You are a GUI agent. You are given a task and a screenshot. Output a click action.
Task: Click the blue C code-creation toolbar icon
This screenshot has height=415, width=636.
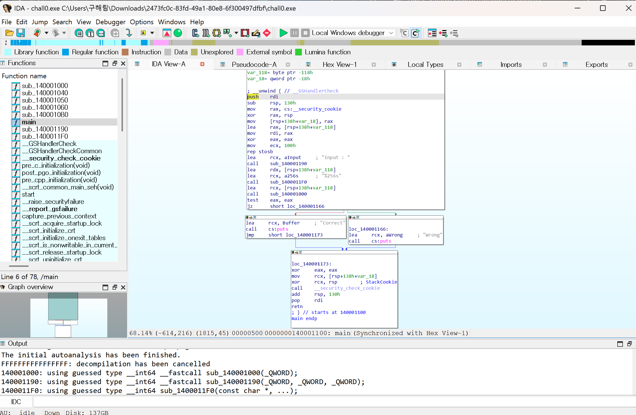(195, 33)
